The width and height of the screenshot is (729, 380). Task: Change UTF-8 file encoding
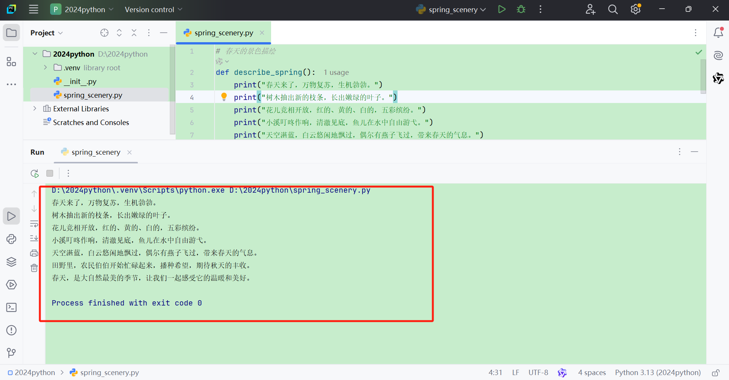click(538, 372)
